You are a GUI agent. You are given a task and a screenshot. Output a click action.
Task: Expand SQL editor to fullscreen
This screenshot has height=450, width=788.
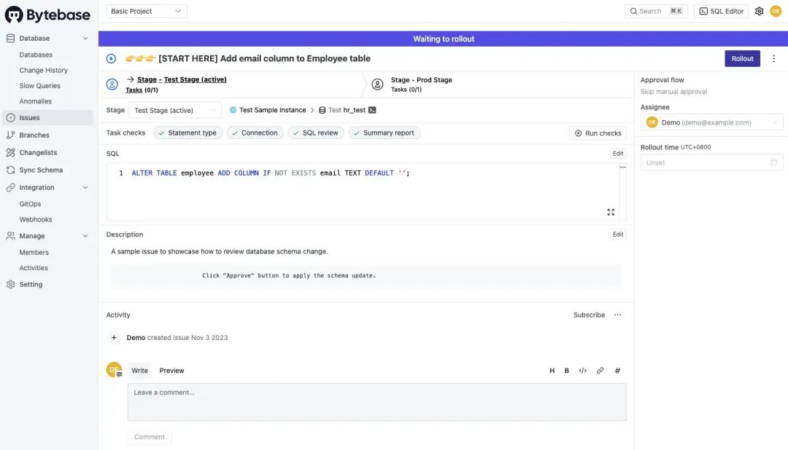pyautogui.click(x=611, y=212)
